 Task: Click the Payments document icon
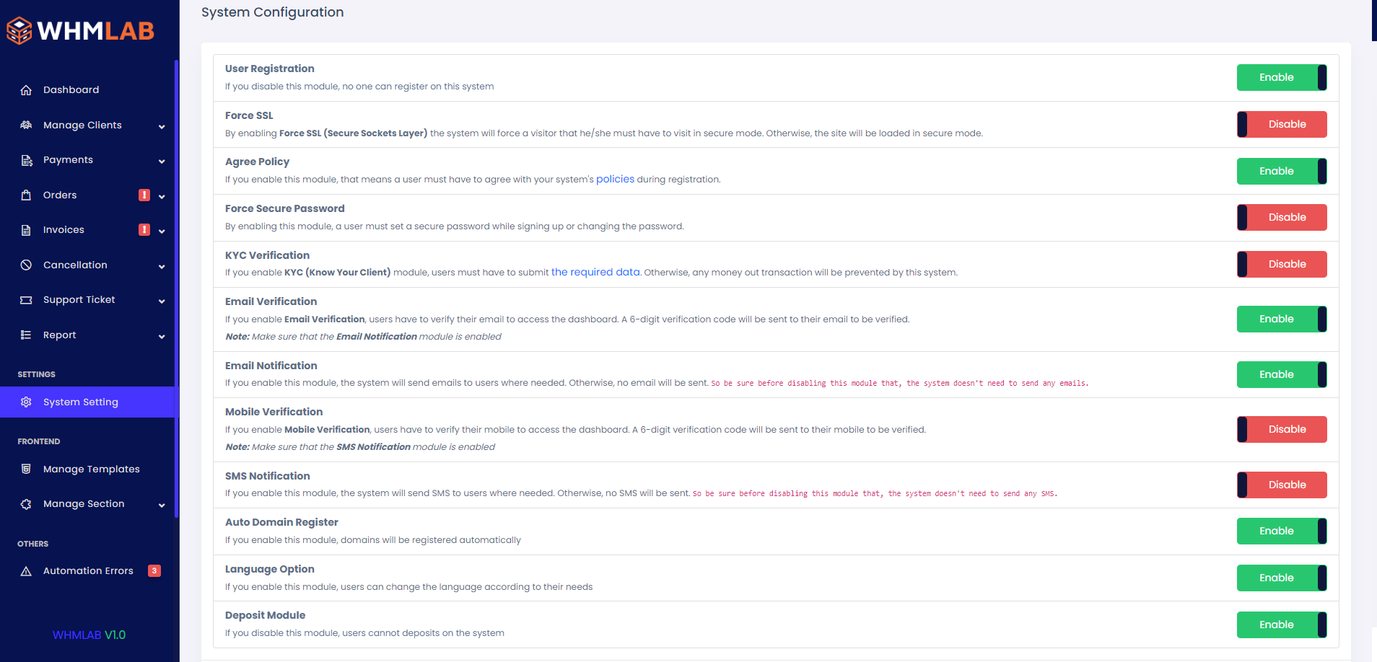[26, 160]
